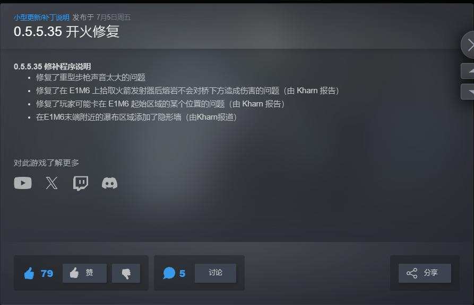Screen dimensions: 474x305
Task: Click the 分享 share button
Action: (x=425, y=273)
